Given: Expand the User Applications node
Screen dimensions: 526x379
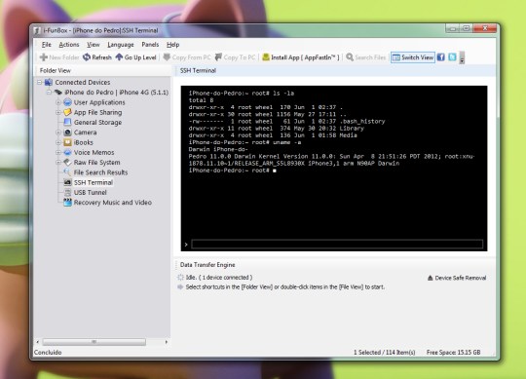Looking at the screenshot, I should 58,102.
